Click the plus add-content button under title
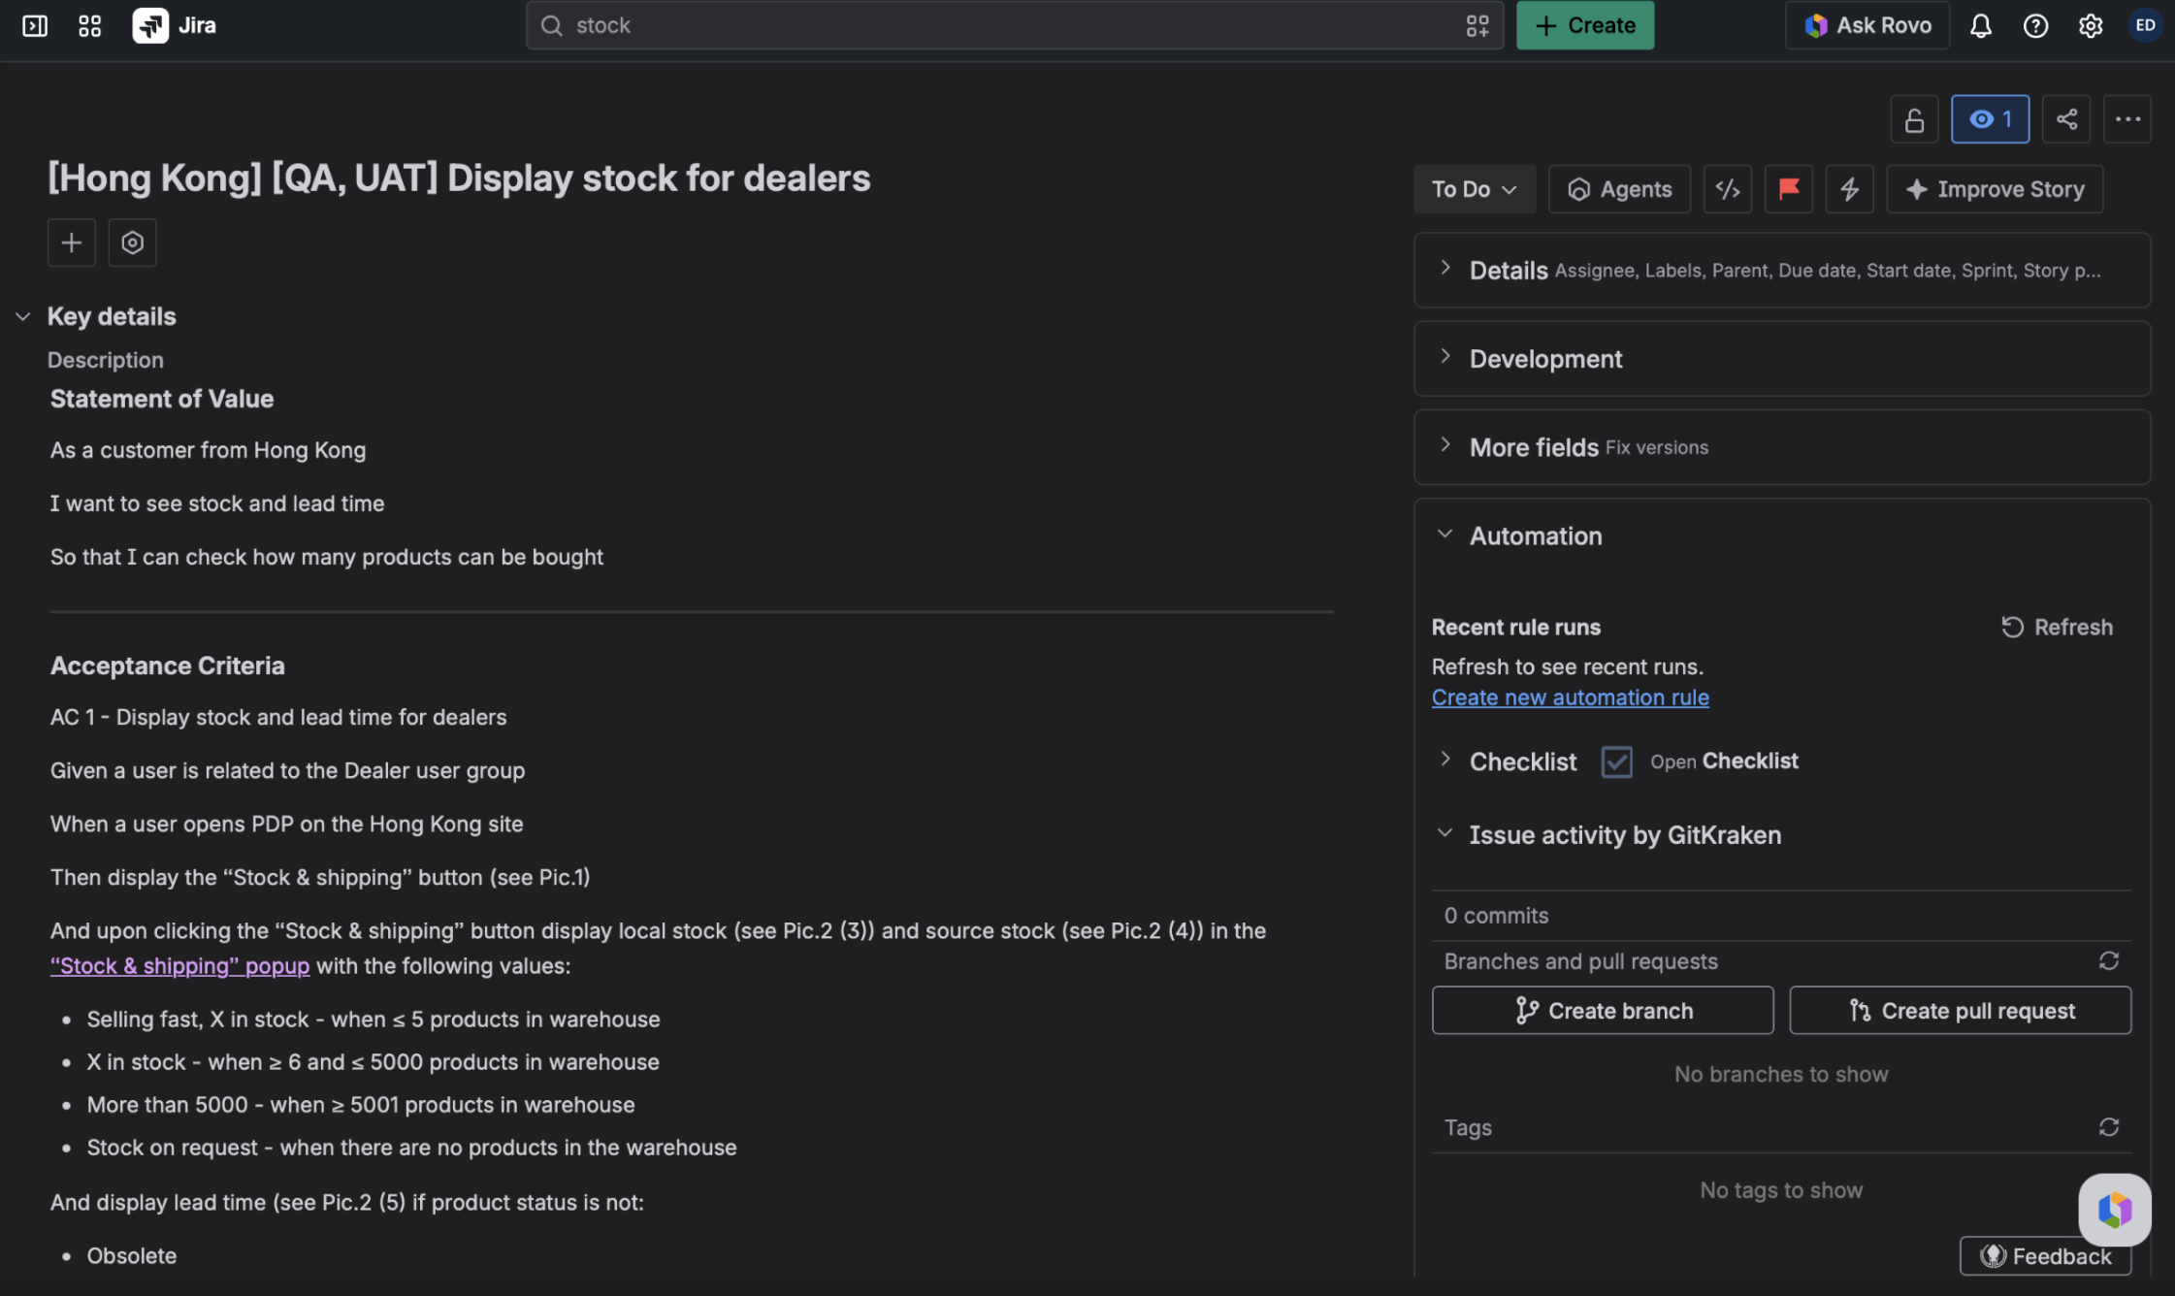This screenshot has width=2175, height=1296. coord(72,243)
